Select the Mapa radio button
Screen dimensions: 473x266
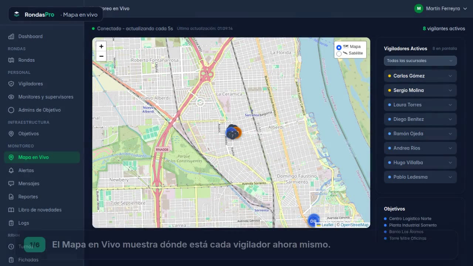[x=339, y=47]
